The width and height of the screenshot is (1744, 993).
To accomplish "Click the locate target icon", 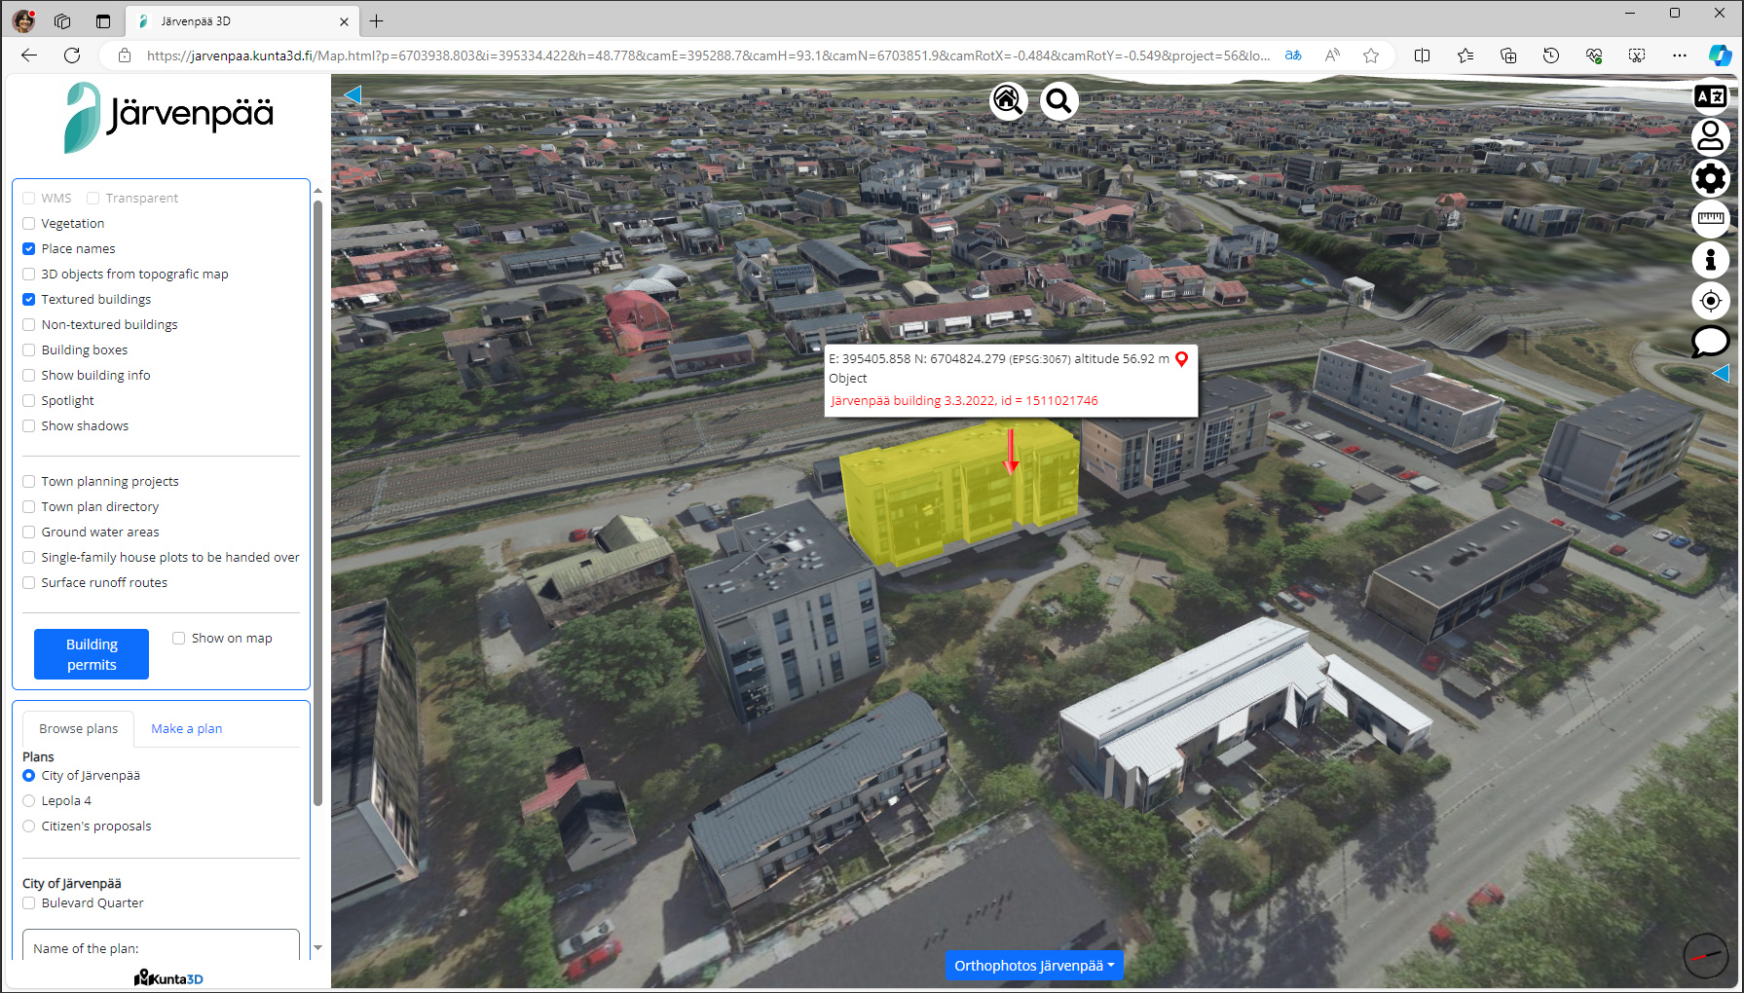I will tap(1710, 301).
